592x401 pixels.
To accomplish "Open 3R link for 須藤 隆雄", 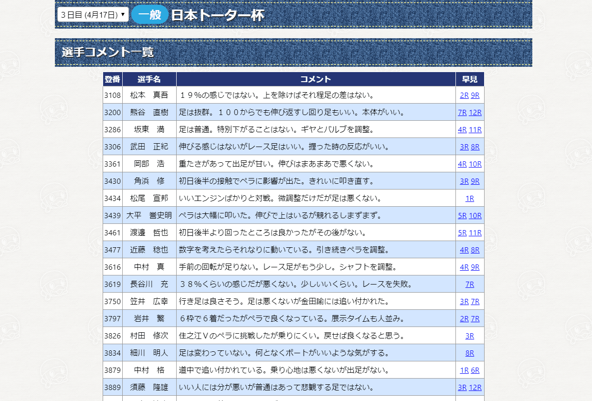I will (462, 387).
